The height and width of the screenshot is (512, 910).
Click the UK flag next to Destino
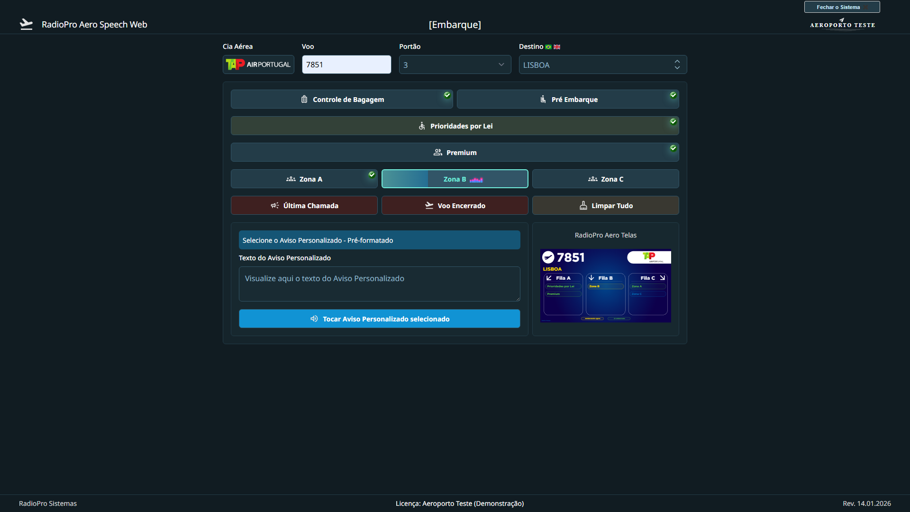[x=557, y=46]
